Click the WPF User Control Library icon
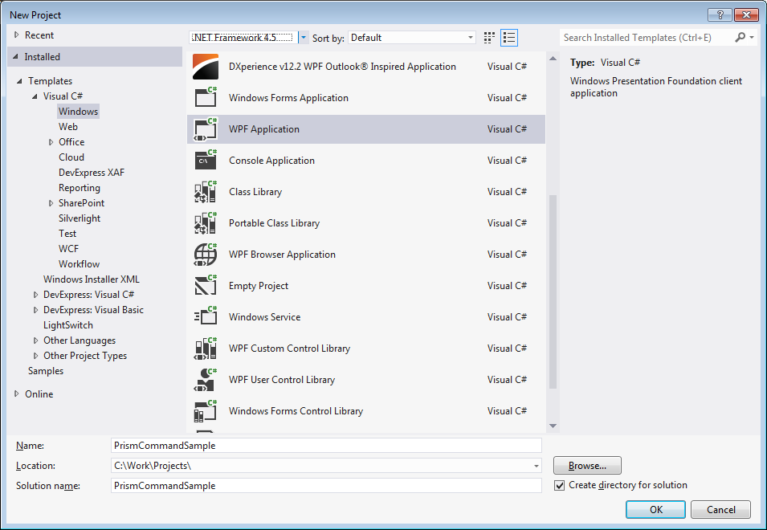 click(x=206, y=379)
